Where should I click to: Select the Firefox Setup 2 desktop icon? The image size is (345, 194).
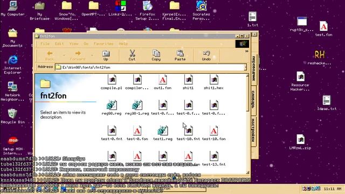click(x=147, y=11)
